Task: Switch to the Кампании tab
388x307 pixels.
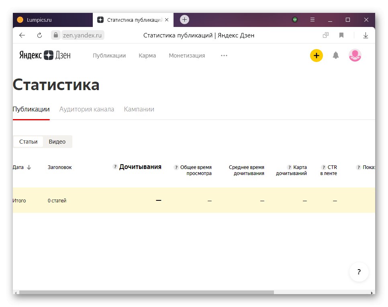Action: [139, 109]
